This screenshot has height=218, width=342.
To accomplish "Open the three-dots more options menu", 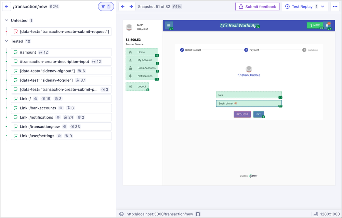I will (335, 6).
